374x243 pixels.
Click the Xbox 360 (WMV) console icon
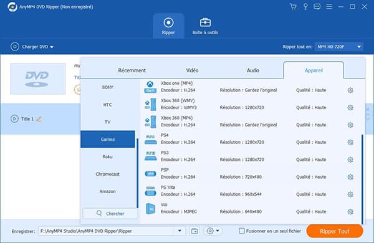(150, 104)
